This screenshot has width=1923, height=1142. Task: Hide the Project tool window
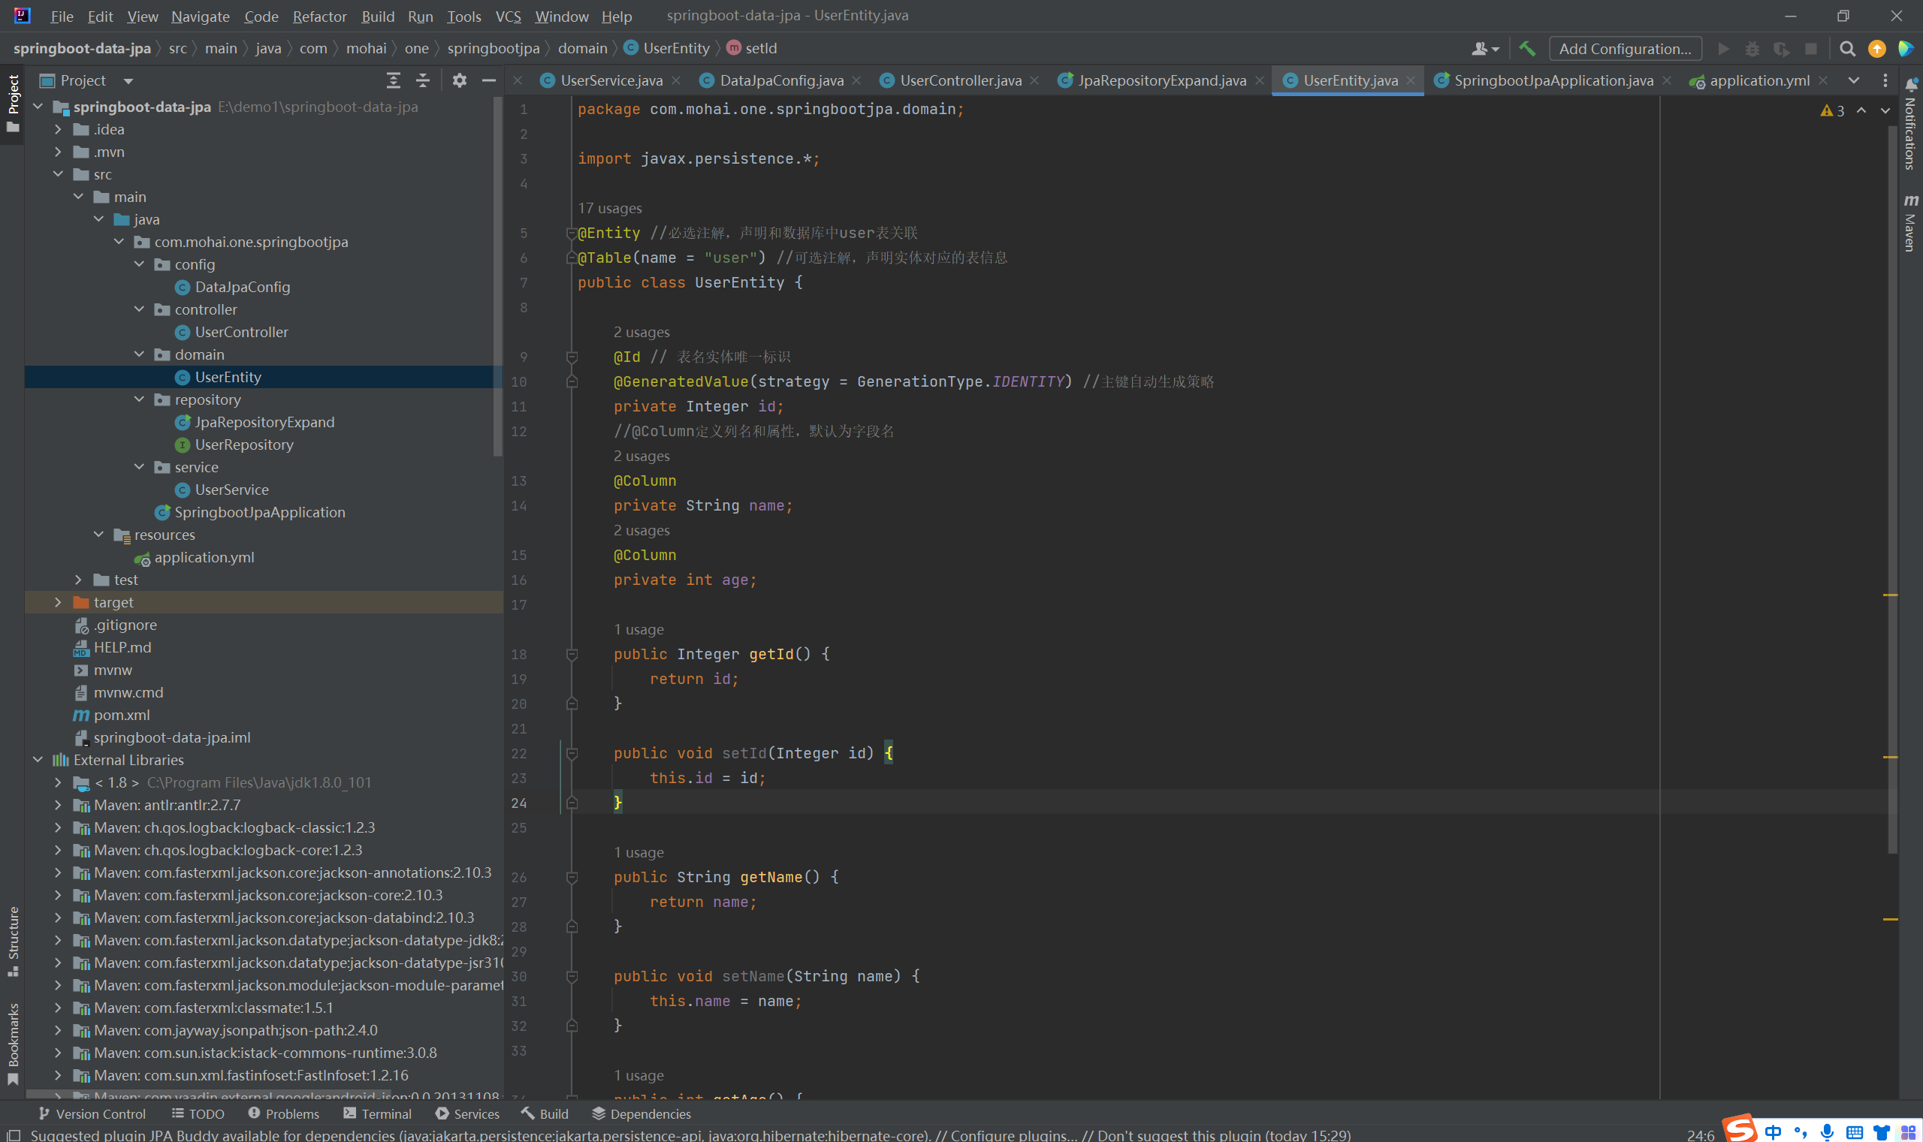point(489,80)
